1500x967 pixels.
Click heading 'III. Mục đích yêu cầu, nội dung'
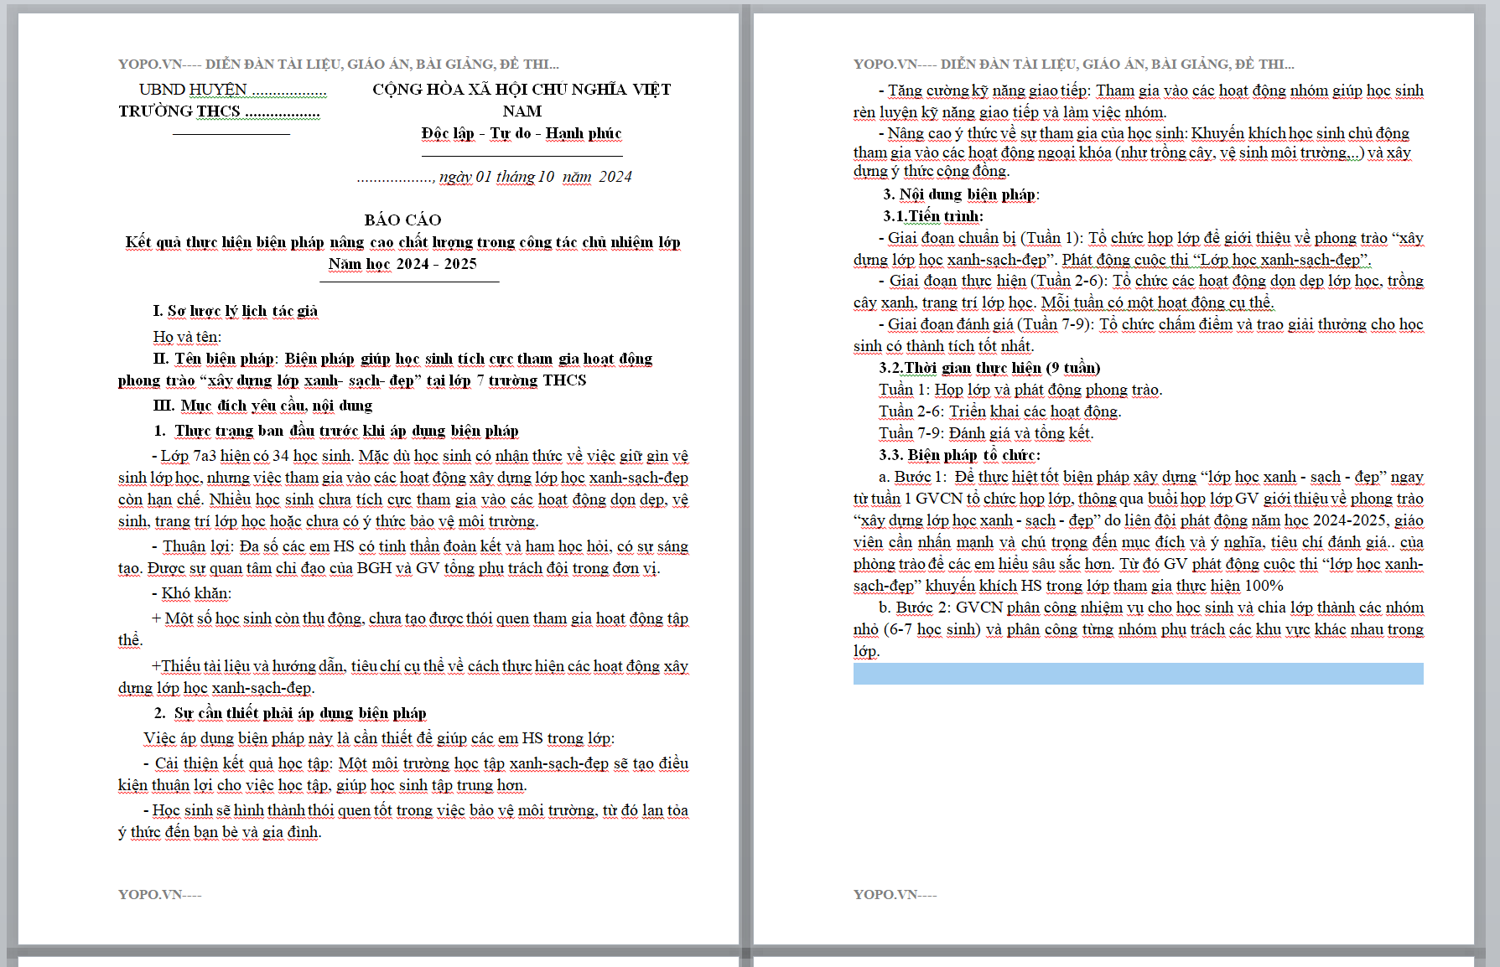[262, 406]
